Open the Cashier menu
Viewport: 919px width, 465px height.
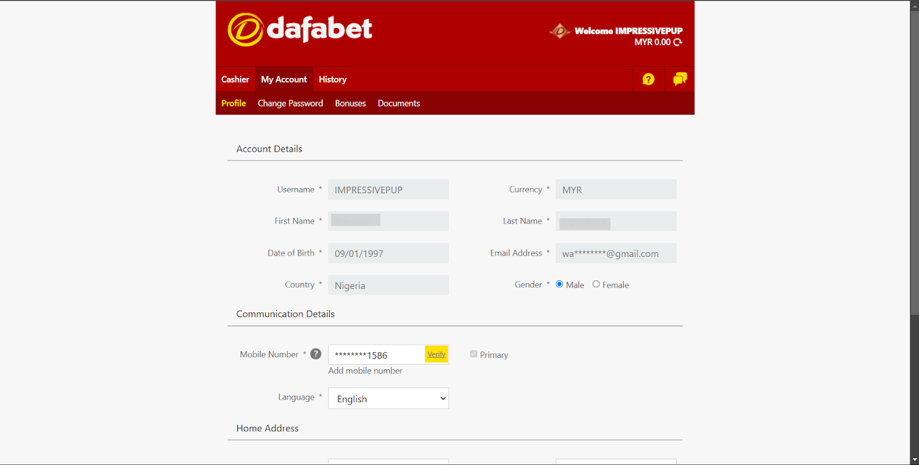pos(235,79)
